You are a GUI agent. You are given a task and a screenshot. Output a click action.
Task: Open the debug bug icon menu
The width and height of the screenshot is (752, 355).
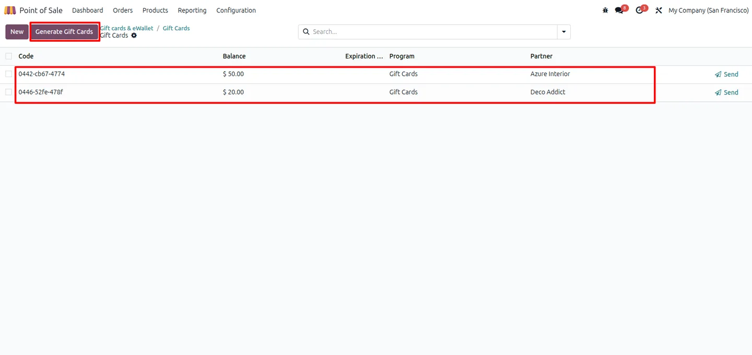click(605, 10)
